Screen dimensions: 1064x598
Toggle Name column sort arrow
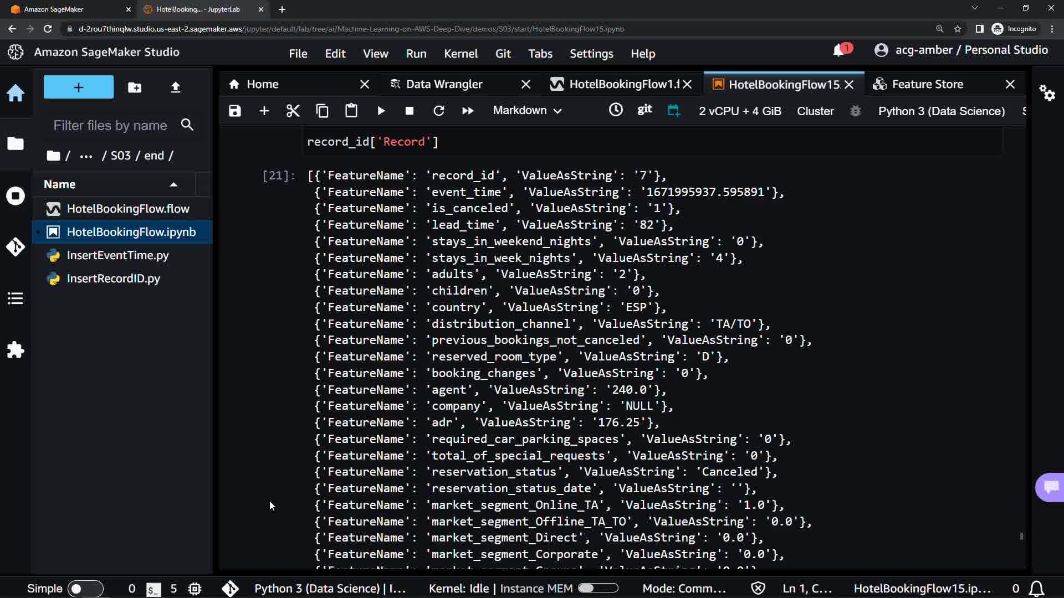173,184
